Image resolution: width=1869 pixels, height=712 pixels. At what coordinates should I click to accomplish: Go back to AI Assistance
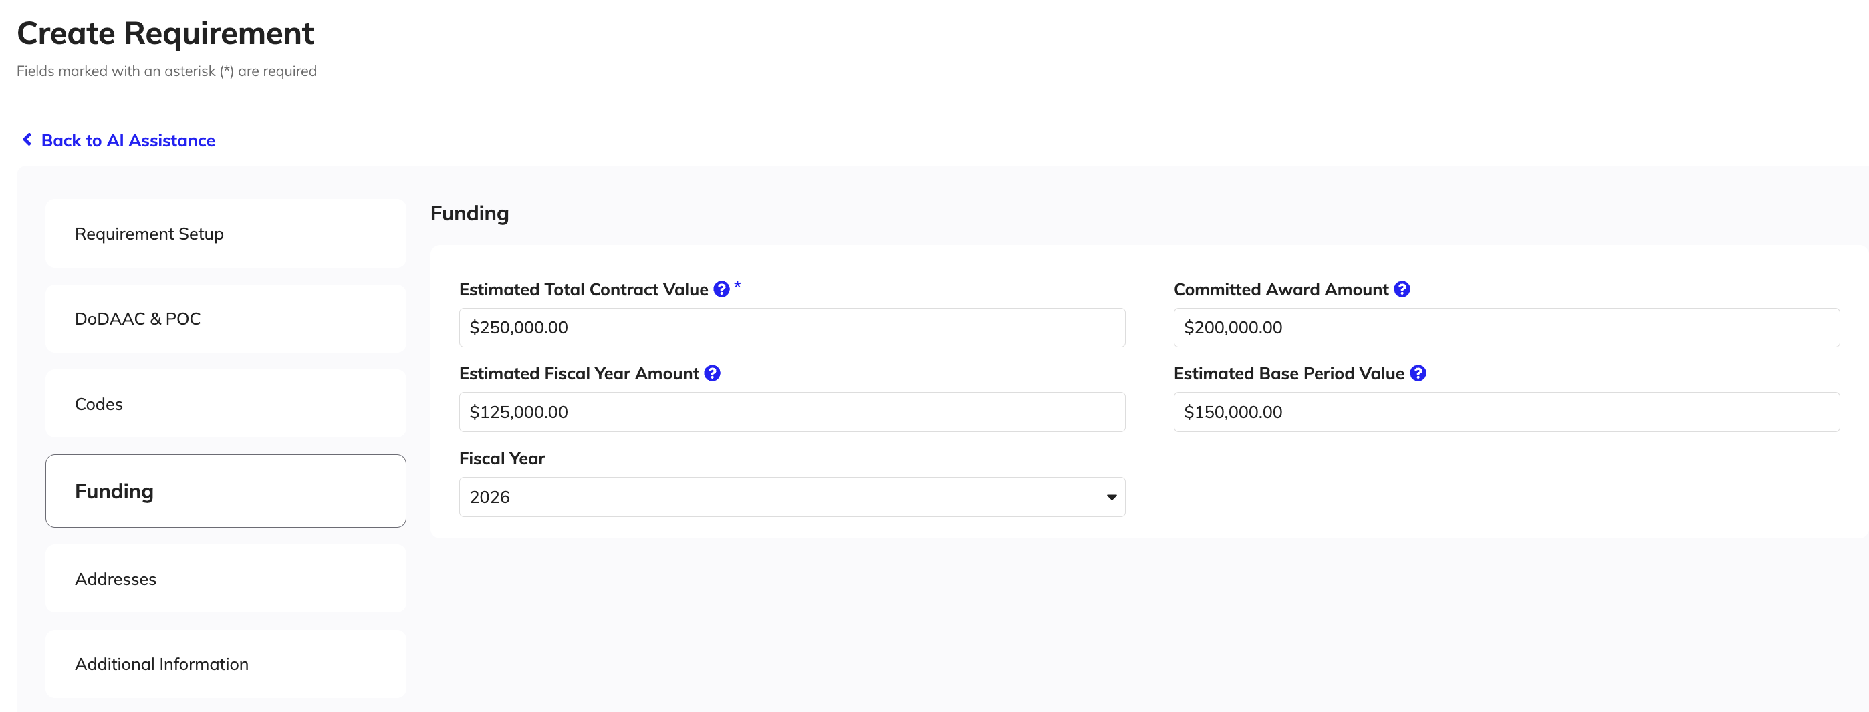(128, 140)
